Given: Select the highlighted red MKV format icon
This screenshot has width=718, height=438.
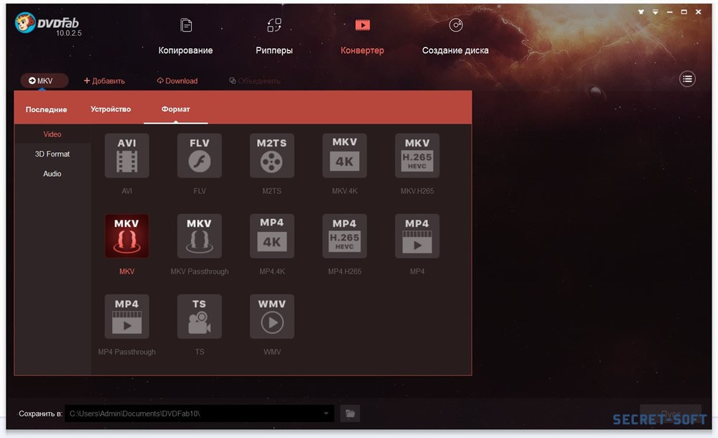Looking at the screenshot, I should tap(127, 236).
